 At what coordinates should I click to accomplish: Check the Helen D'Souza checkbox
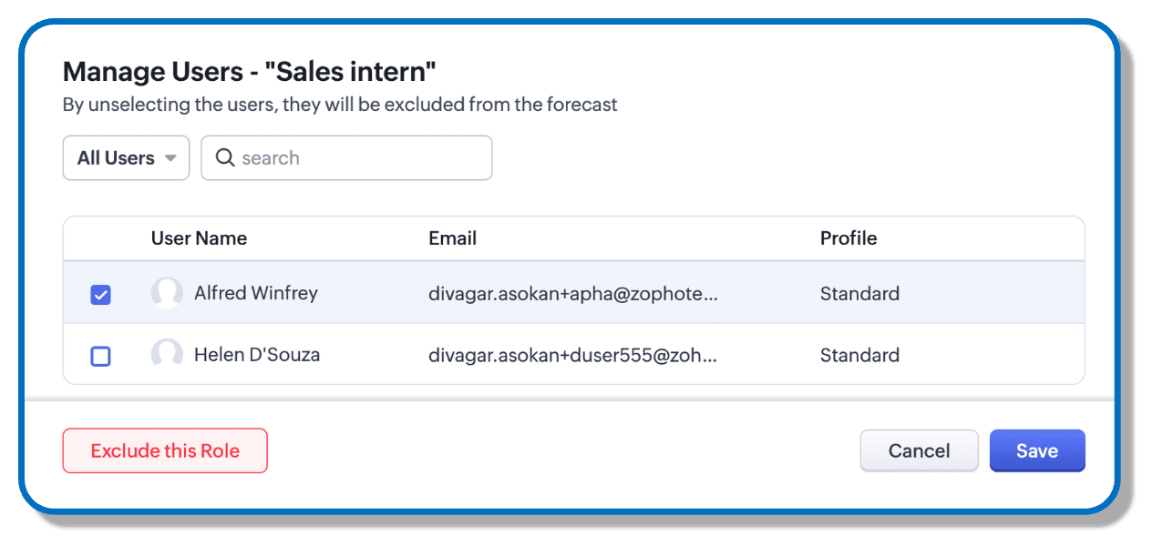101,356
